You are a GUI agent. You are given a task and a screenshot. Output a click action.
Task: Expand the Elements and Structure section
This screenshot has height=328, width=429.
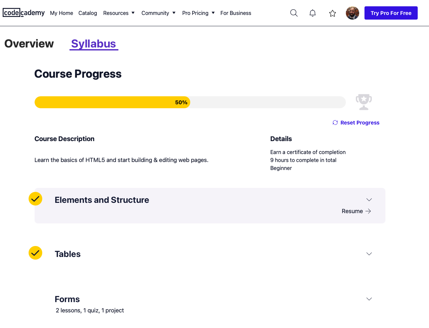[x=369, y=200]
